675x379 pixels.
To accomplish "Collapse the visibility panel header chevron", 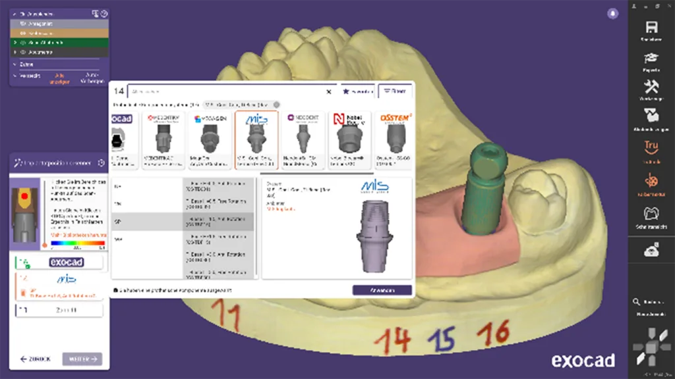I will [15, 14].
